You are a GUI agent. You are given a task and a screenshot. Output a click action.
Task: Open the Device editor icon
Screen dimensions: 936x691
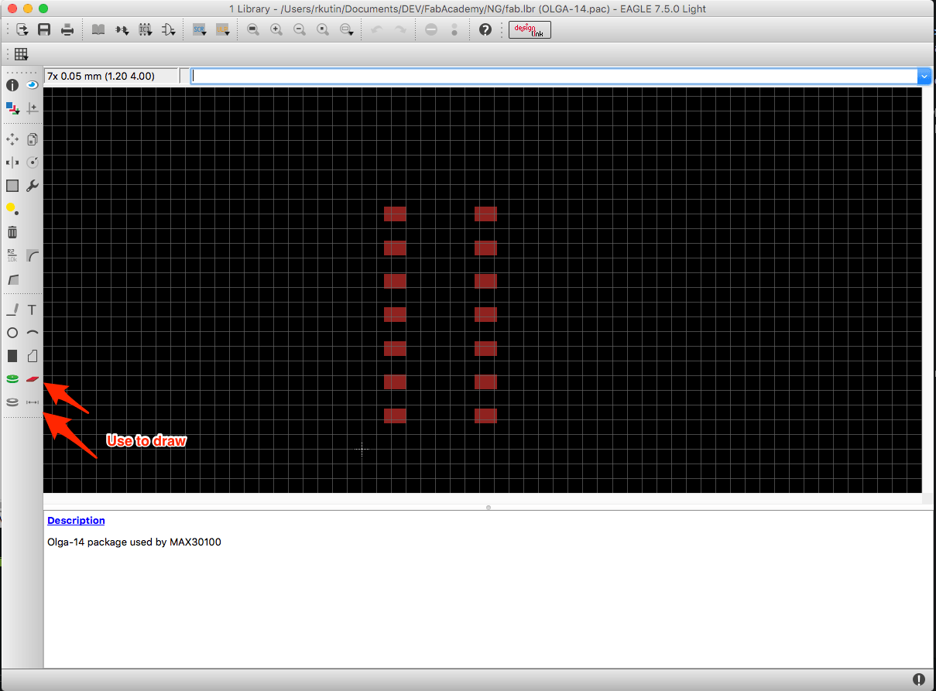pyautogui.click(x=122, y=30)
